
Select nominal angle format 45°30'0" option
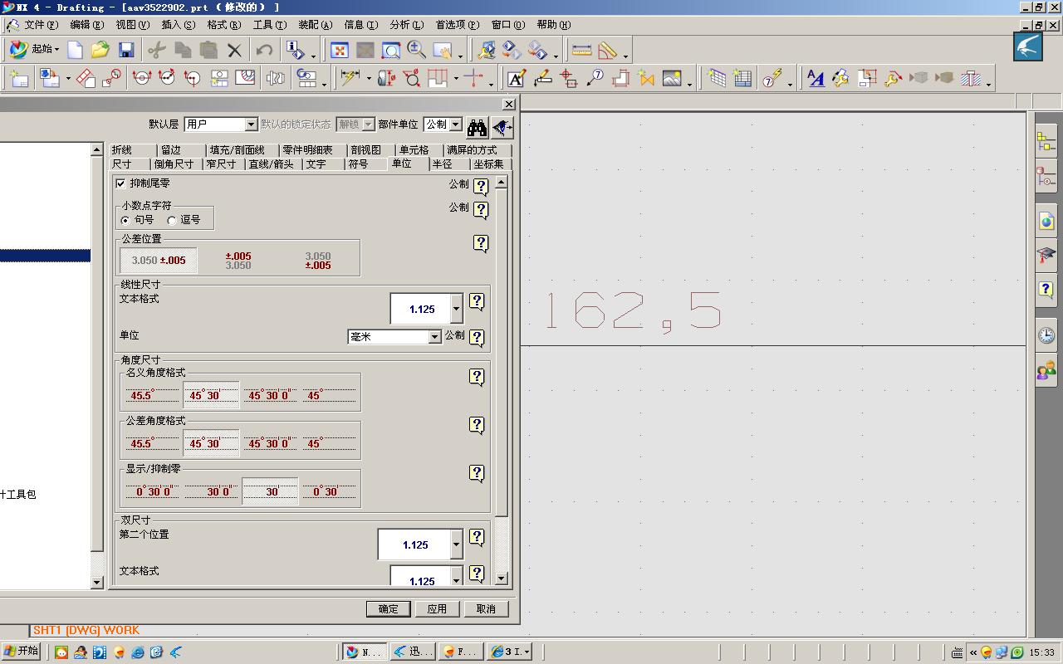point(270,395)
